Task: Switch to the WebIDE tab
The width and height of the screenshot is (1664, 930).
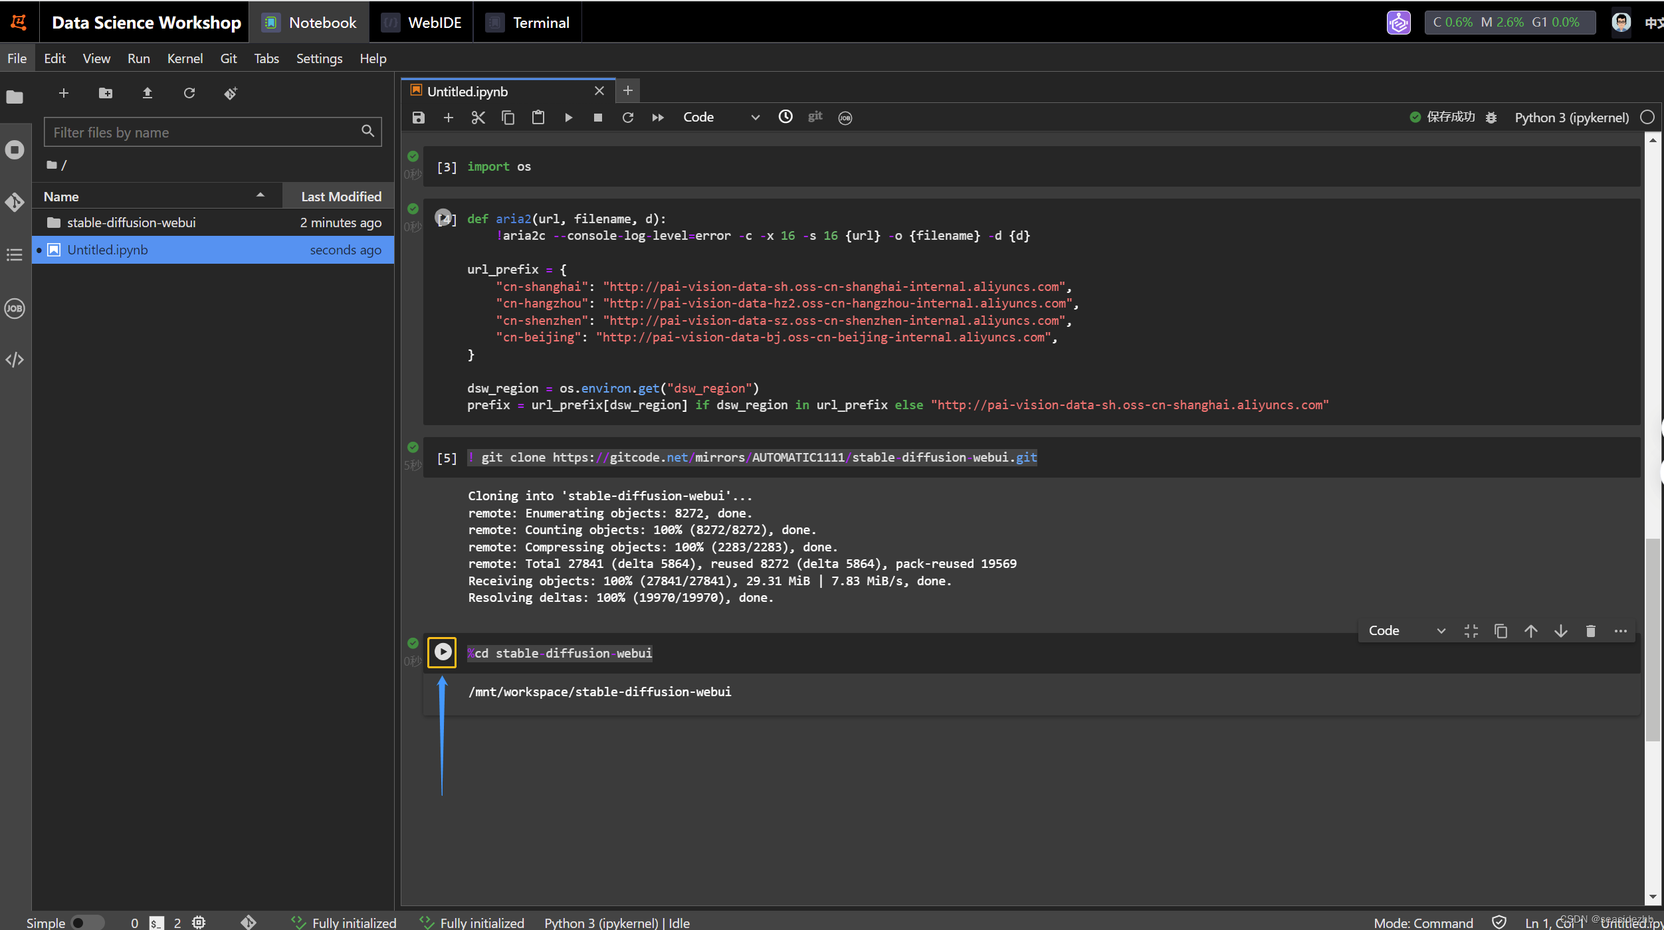Action: pos(421,23)
